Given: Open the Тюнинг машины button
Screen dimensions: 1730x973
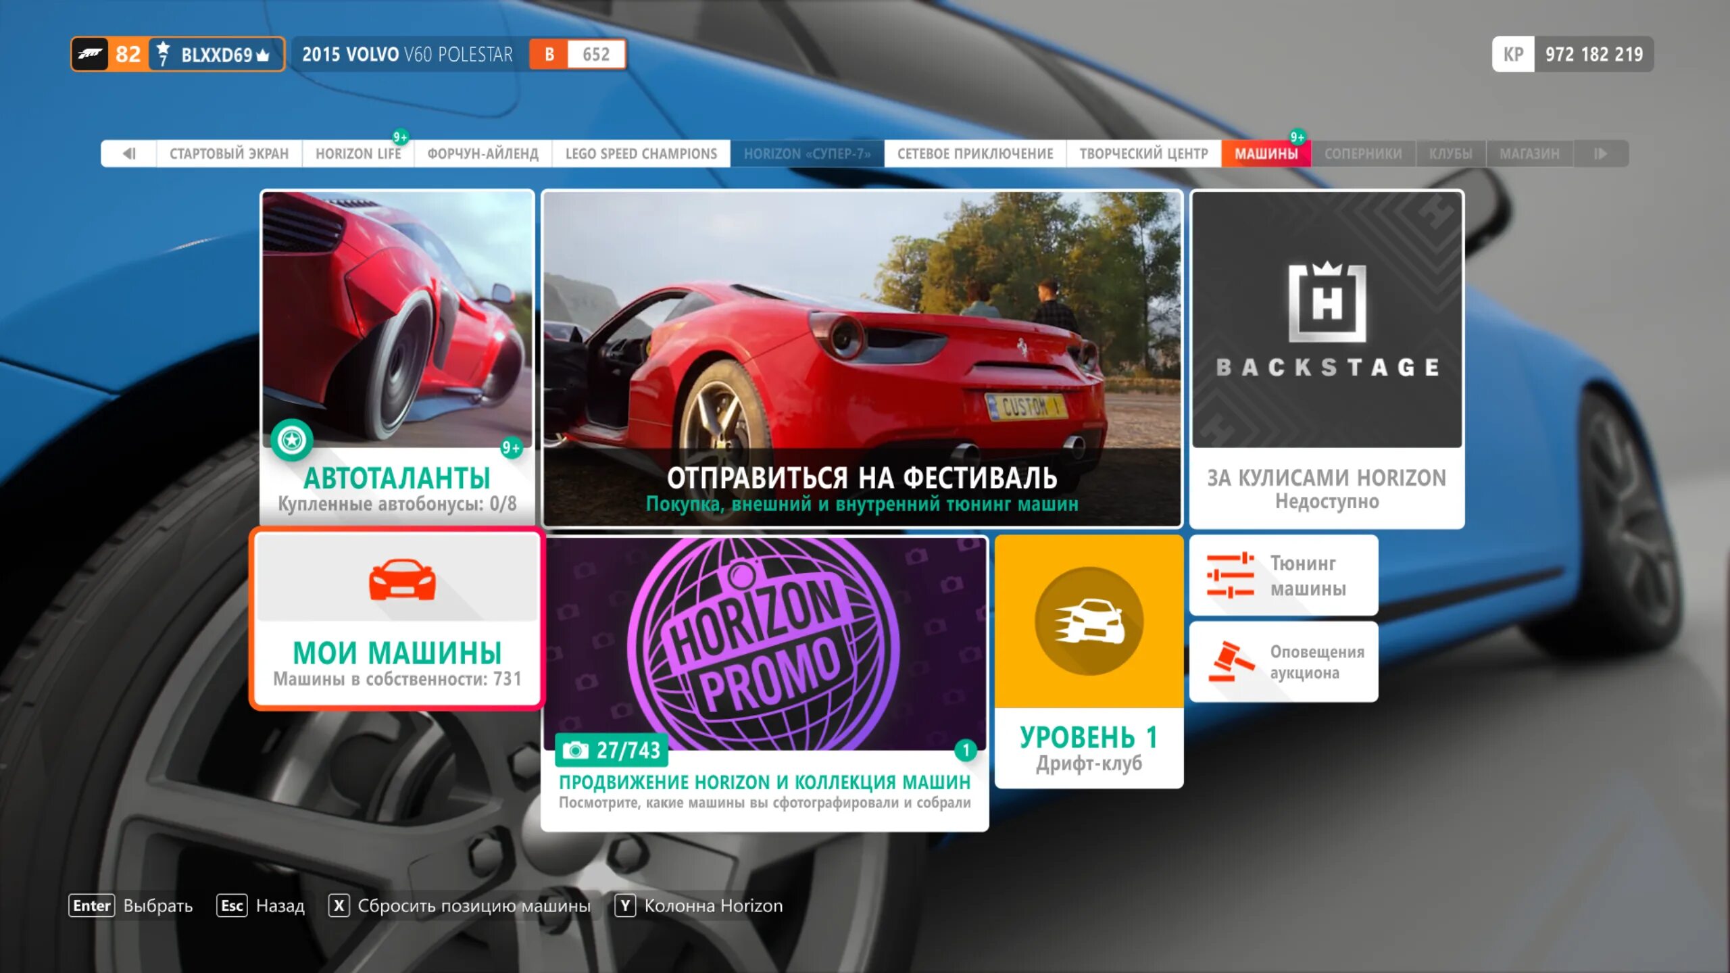Looking at the screenshot, I should [1283, 575].
